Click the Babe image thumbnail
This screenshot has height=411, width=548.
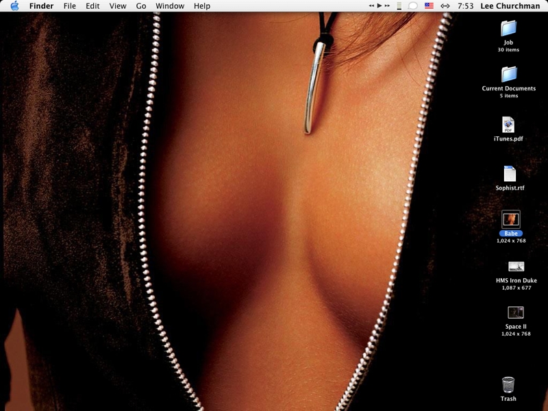point(511,219)
